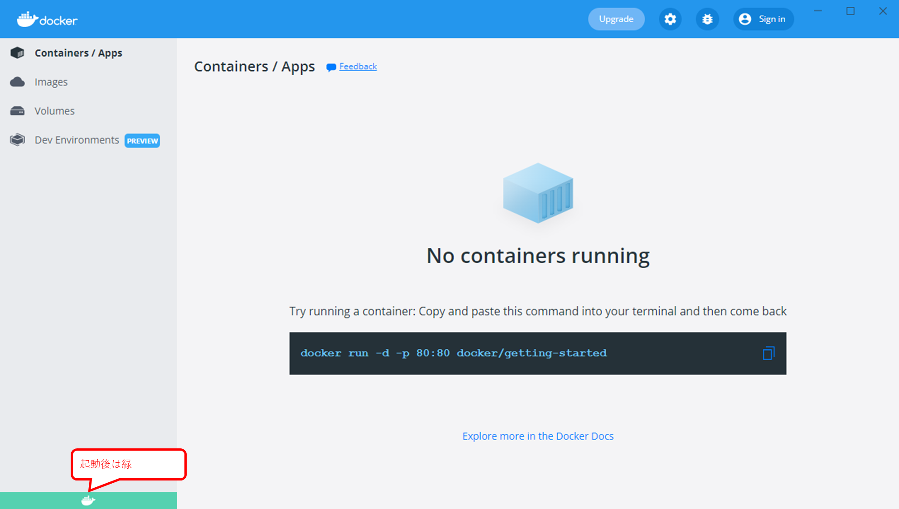This screenshot has height=509, width=899.
Task: Switch to the Images section
Action: coord(51,82)
